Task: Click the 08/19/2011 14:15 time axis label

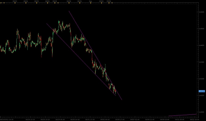Action: (7, 119)
